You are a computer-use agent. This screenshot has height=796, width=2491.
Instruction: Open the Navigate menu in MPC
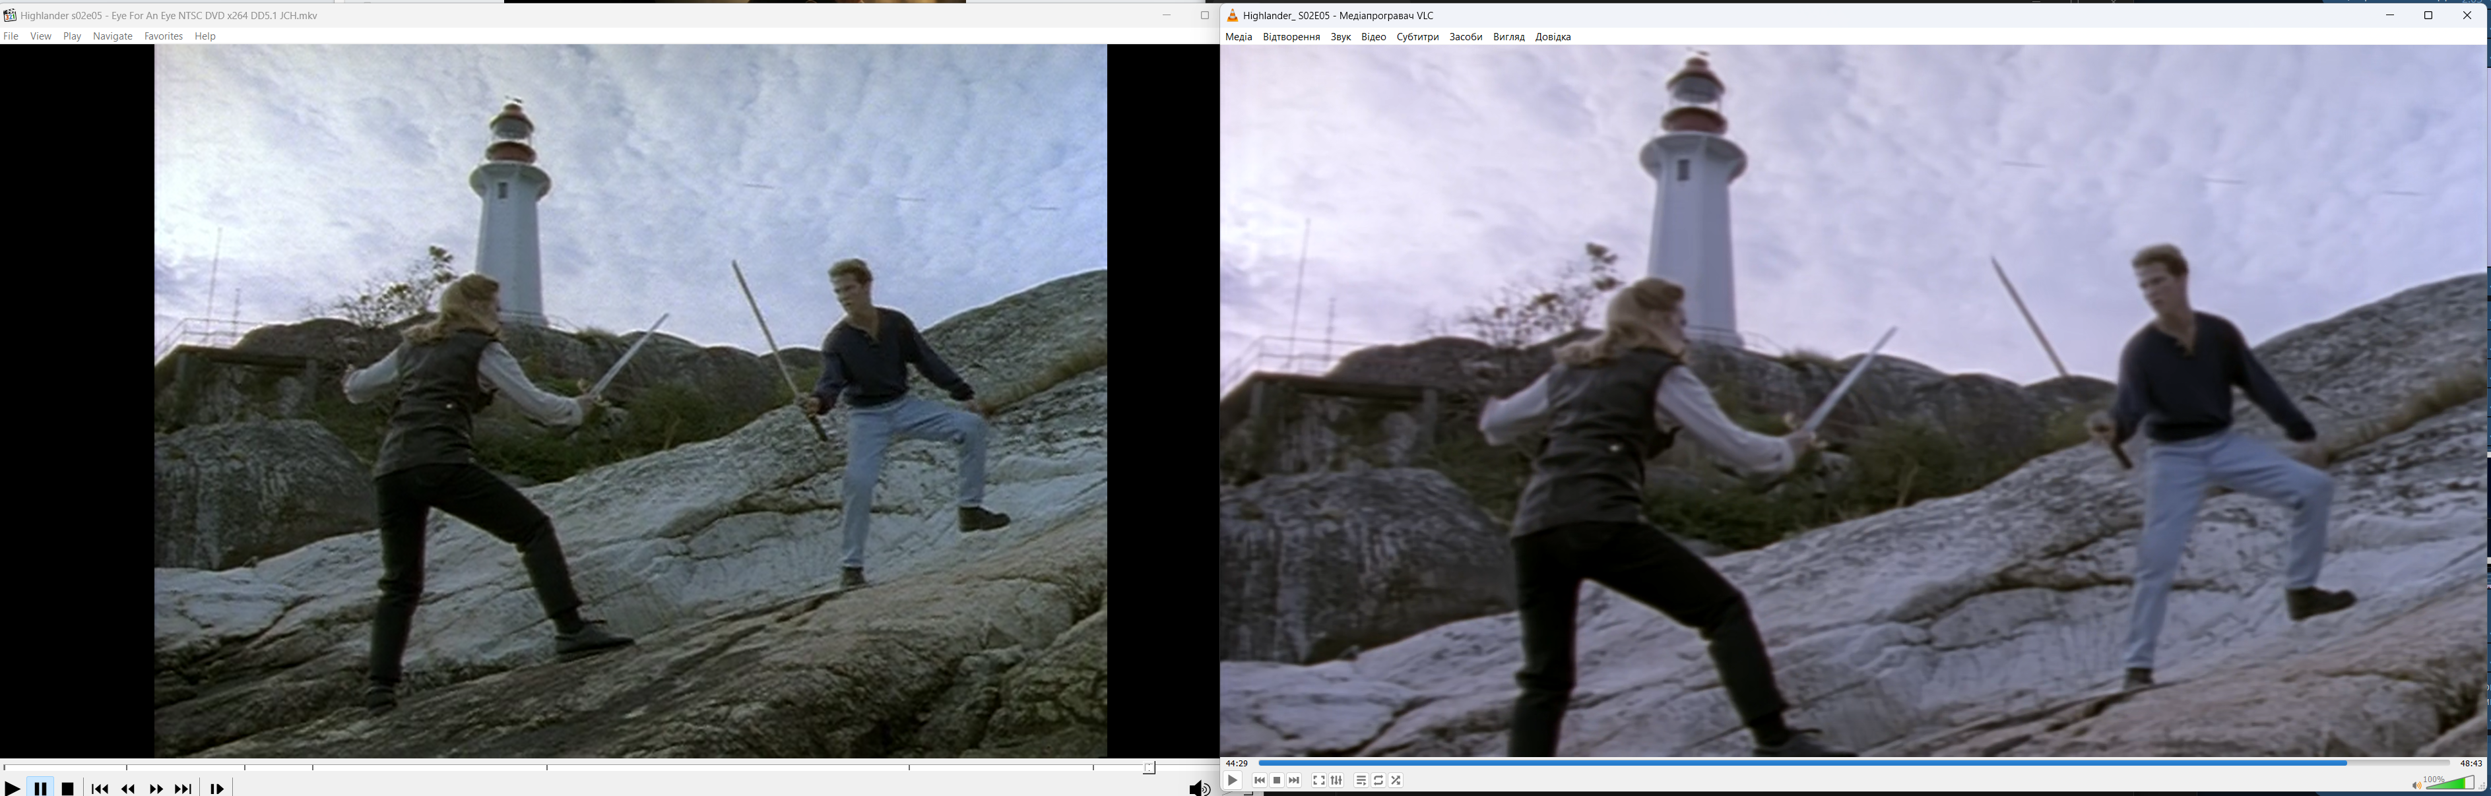[x=112, y=36]
